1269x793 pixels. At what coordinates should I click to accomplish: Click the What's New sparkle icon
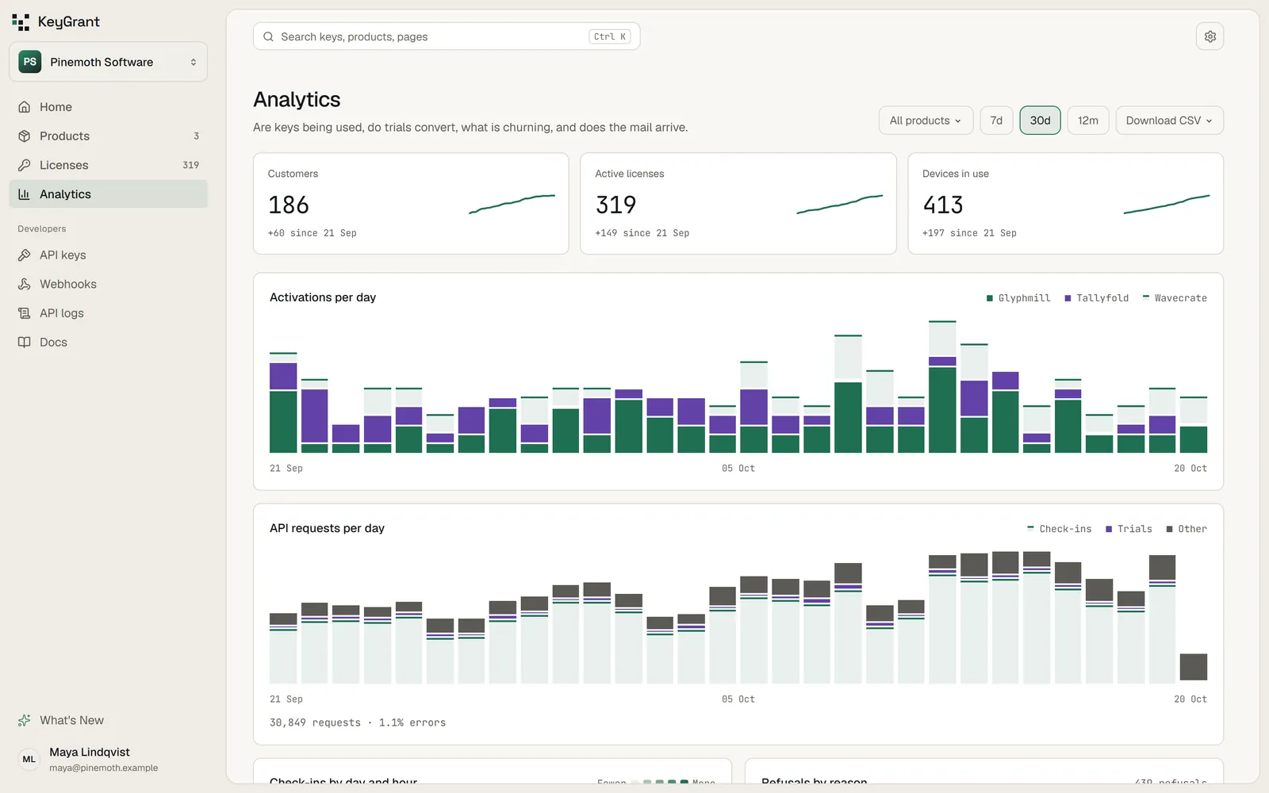pos(25,721)
